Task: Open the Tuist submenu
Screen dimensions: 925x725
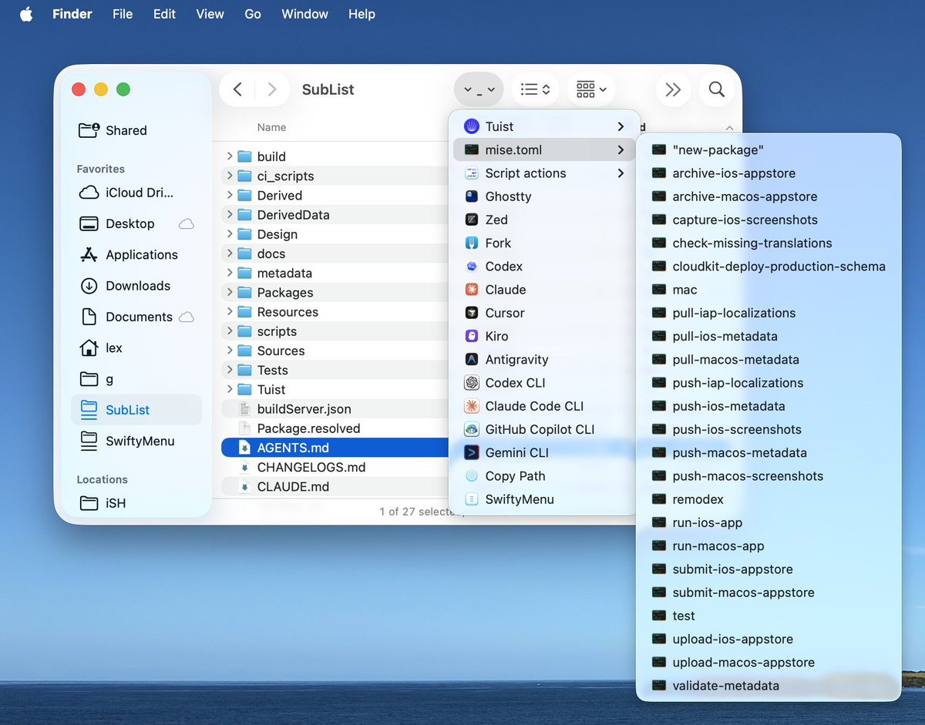Action: 543,126
